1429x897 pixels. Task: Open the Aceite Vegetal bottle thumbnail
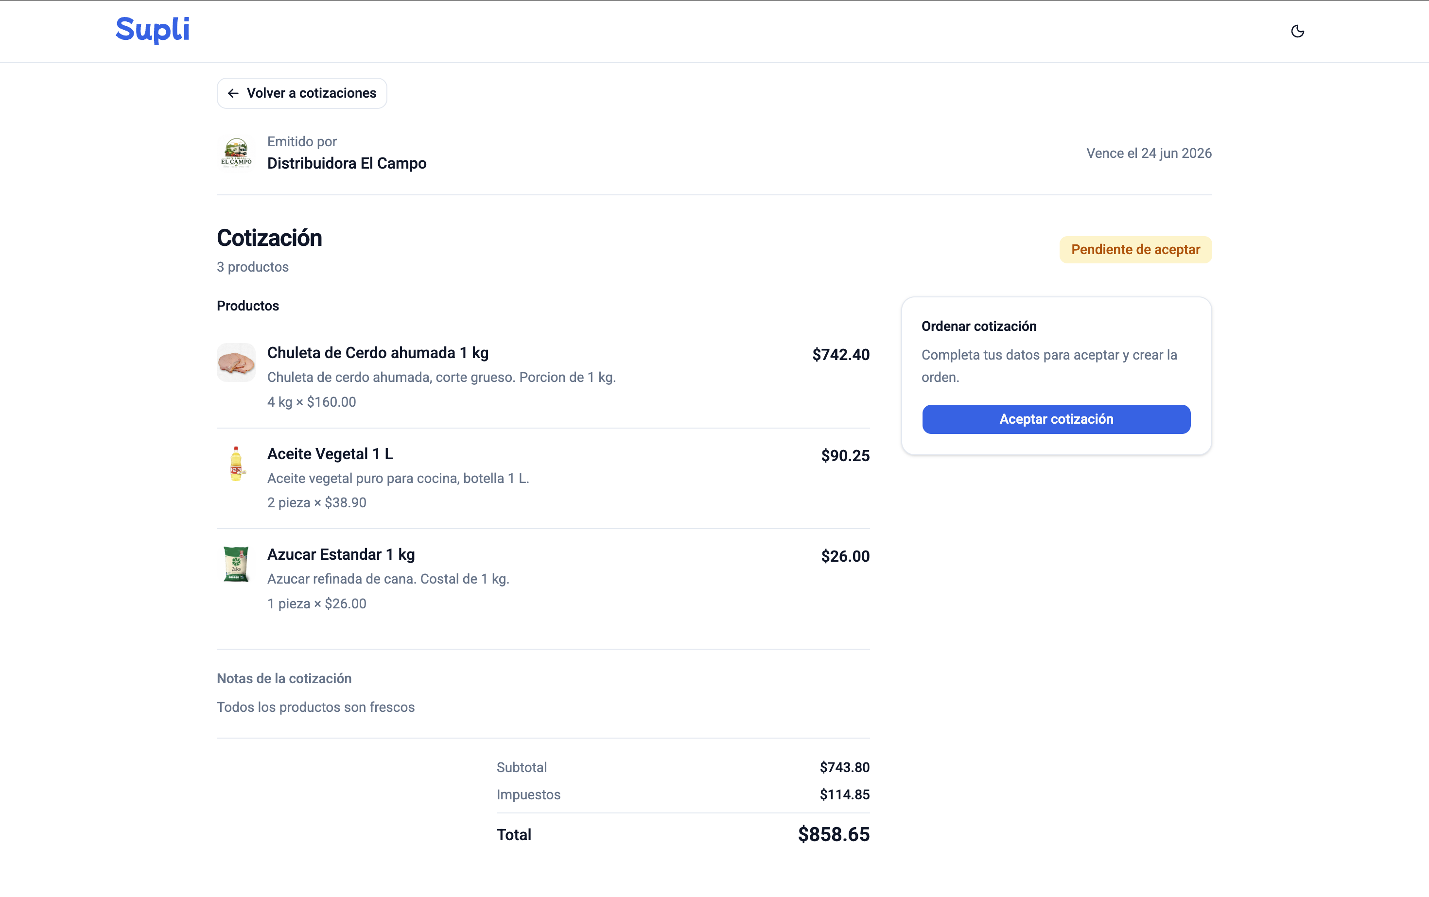(x=236, y=464)
